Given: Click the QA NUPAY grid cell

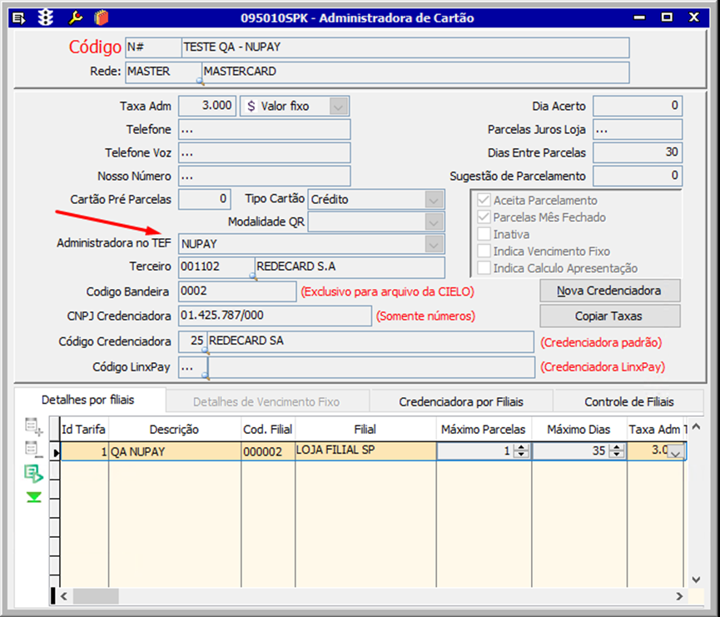Looking at the screenshot, I should tap(175, 451).
